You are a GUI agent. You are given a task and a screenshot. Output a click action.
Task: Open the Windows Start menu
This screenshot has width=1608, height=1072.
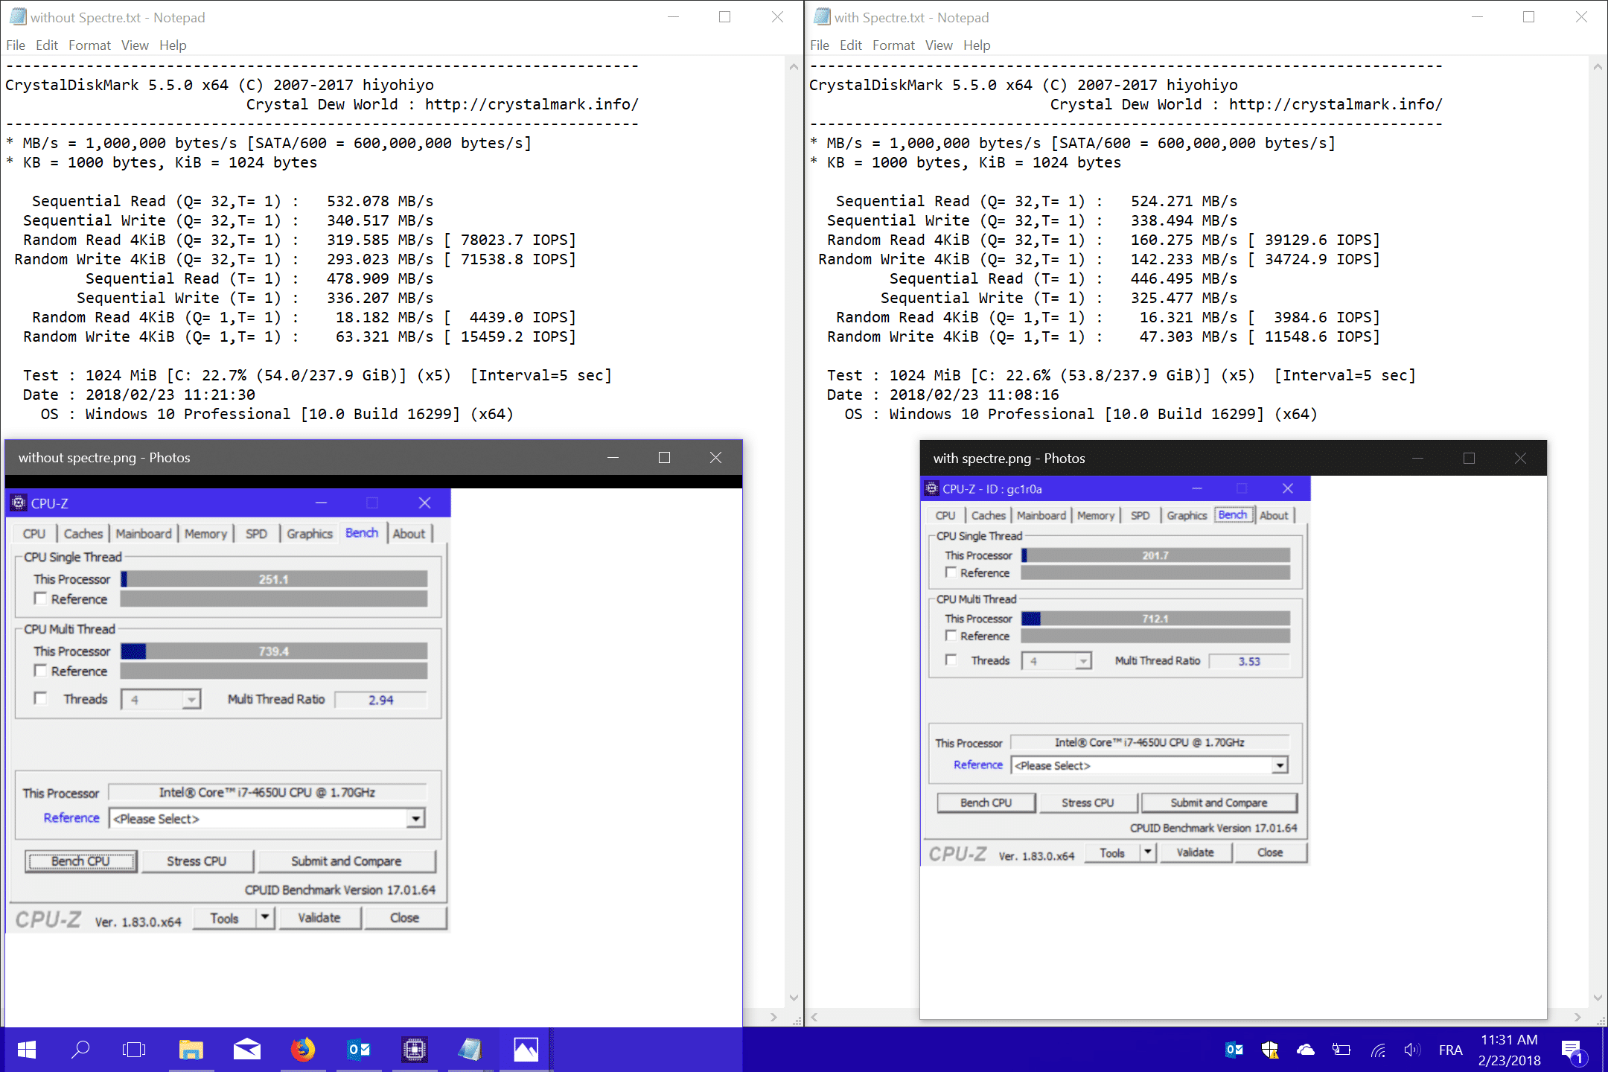click(x=27, y=1050)
